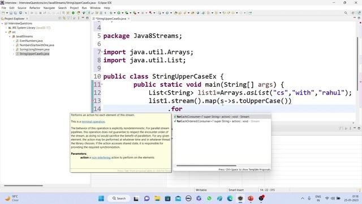The height and width of the screenshot is (204, 362).
Task: Click the New file toolbar icon
Action: tap(3, 13)
